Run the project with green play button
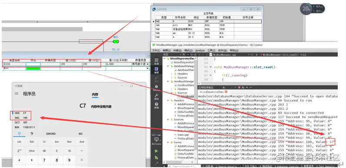Screen dimensions: 346x168 coord(156,151)
